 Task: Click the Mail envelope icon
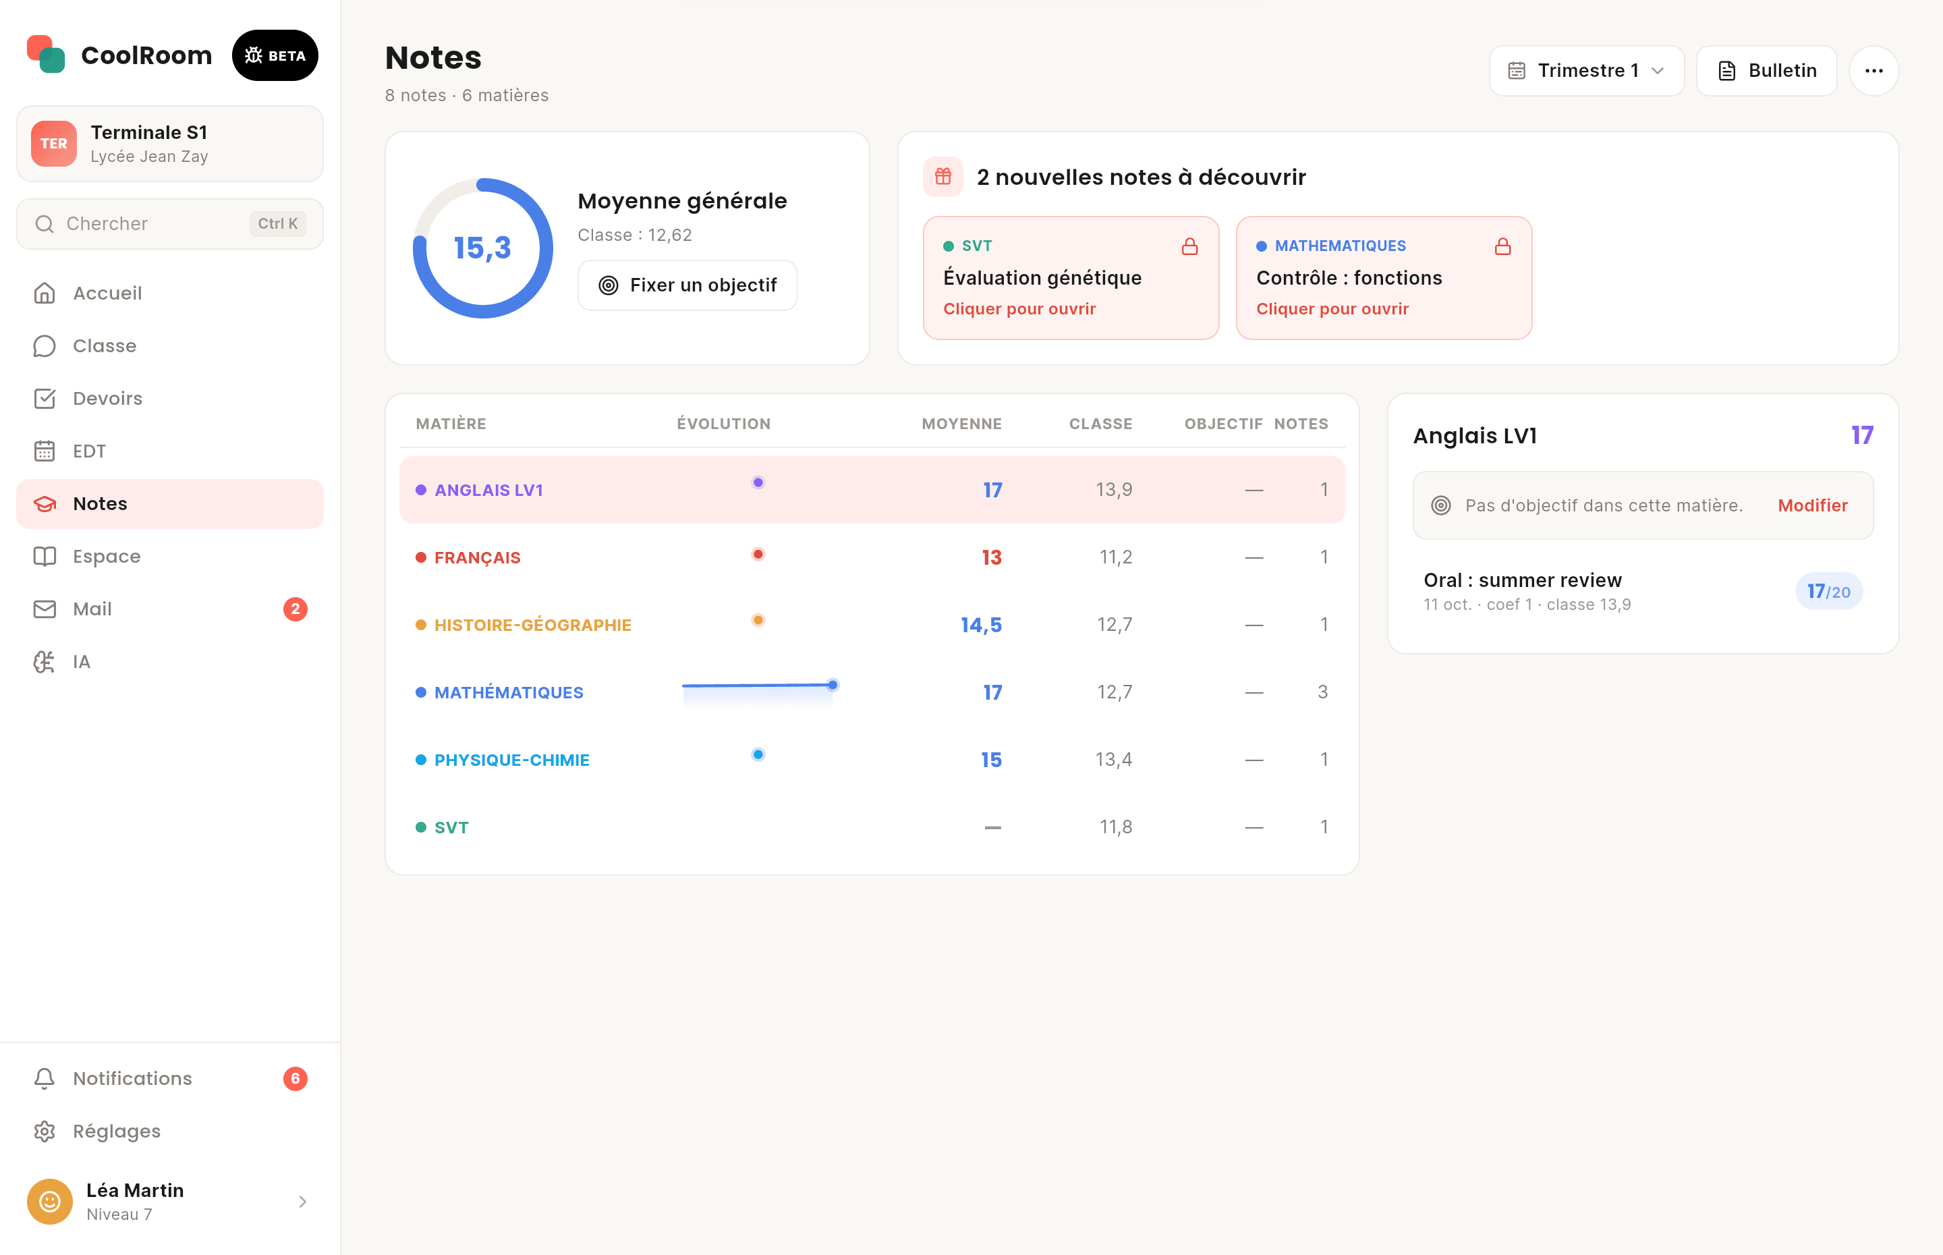(45, 609)
